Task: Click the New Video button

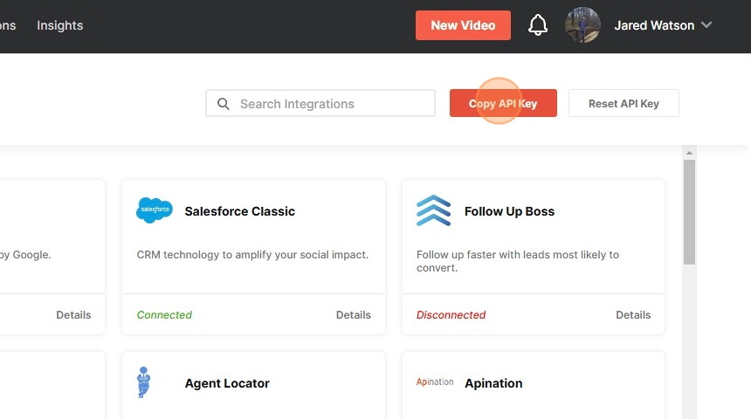Action: 463,25
